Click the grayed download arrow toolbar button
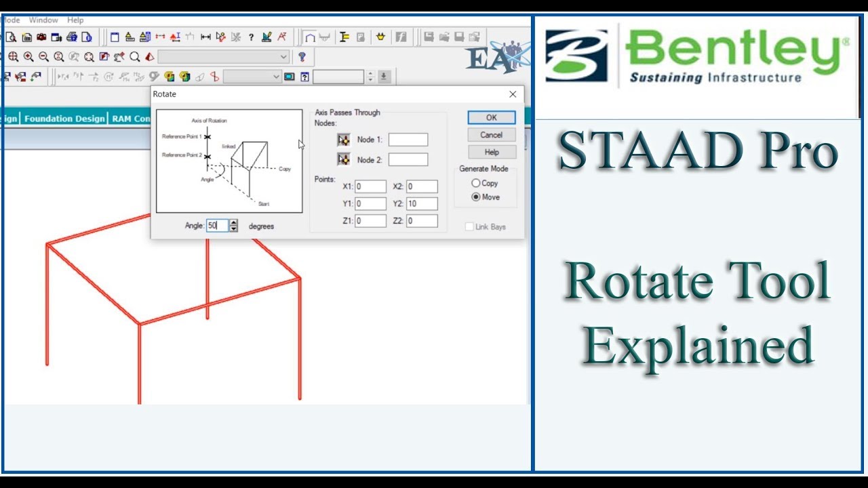This screenshot has height=488, width=868. click(x=384, y=77)
